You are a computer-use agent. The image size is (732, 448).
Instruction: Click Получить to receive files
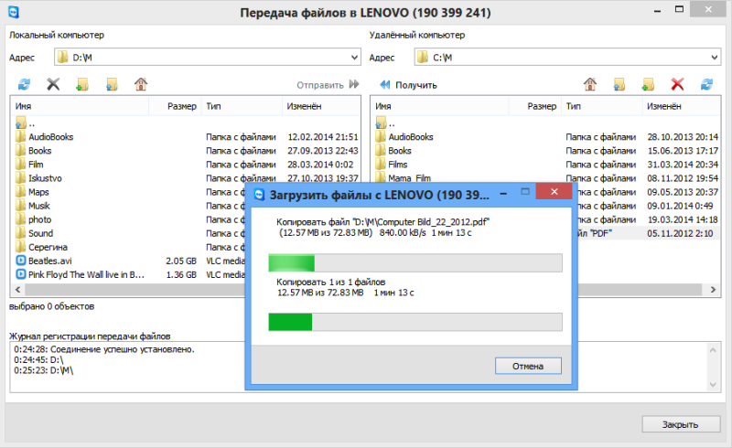pyautogui.click(x=408, y=85)
